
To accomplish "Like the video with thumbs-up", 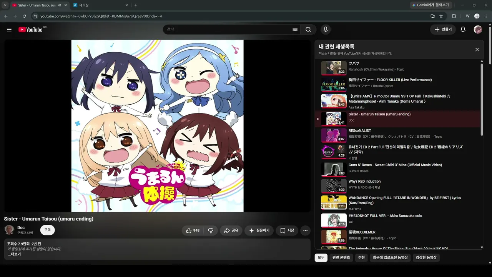I will coord(193,230).
